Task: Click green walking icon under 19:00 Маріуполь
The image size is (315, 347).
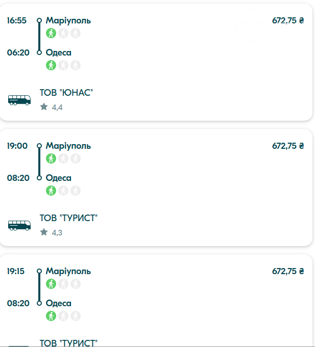Action: (51, 158)
